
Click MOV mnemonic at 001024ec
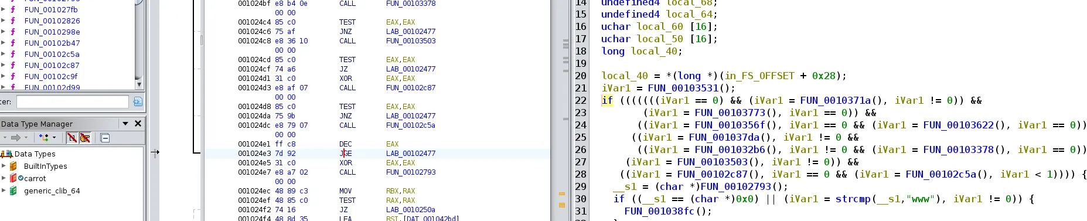tap(346, 191)
